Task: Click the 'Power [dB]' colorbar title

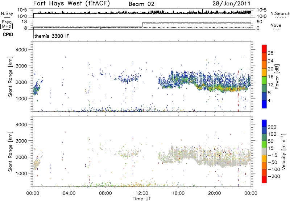Action: [x=277, y=77]
